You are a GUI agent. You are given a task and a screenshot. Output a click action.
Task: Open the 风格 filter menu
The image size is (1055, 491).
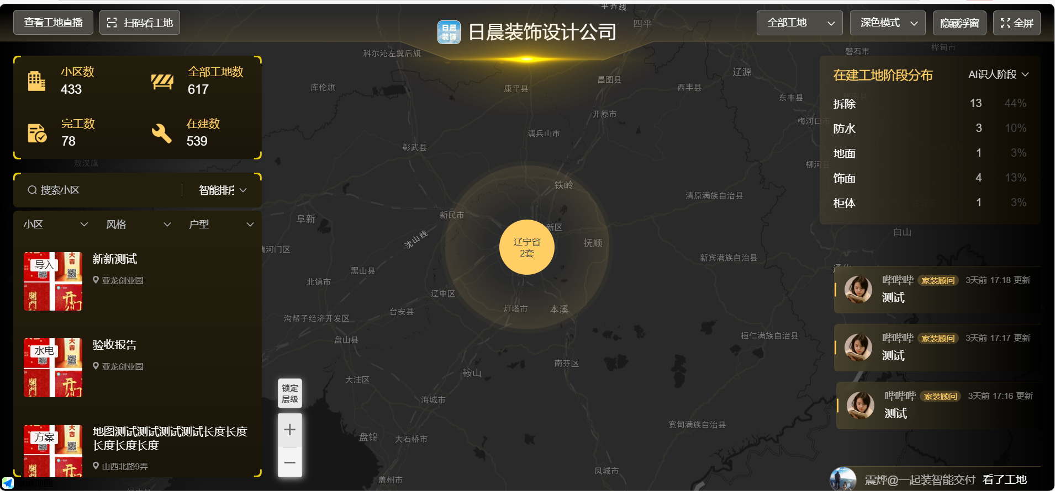pyautogui.click(x=139, y=225)
